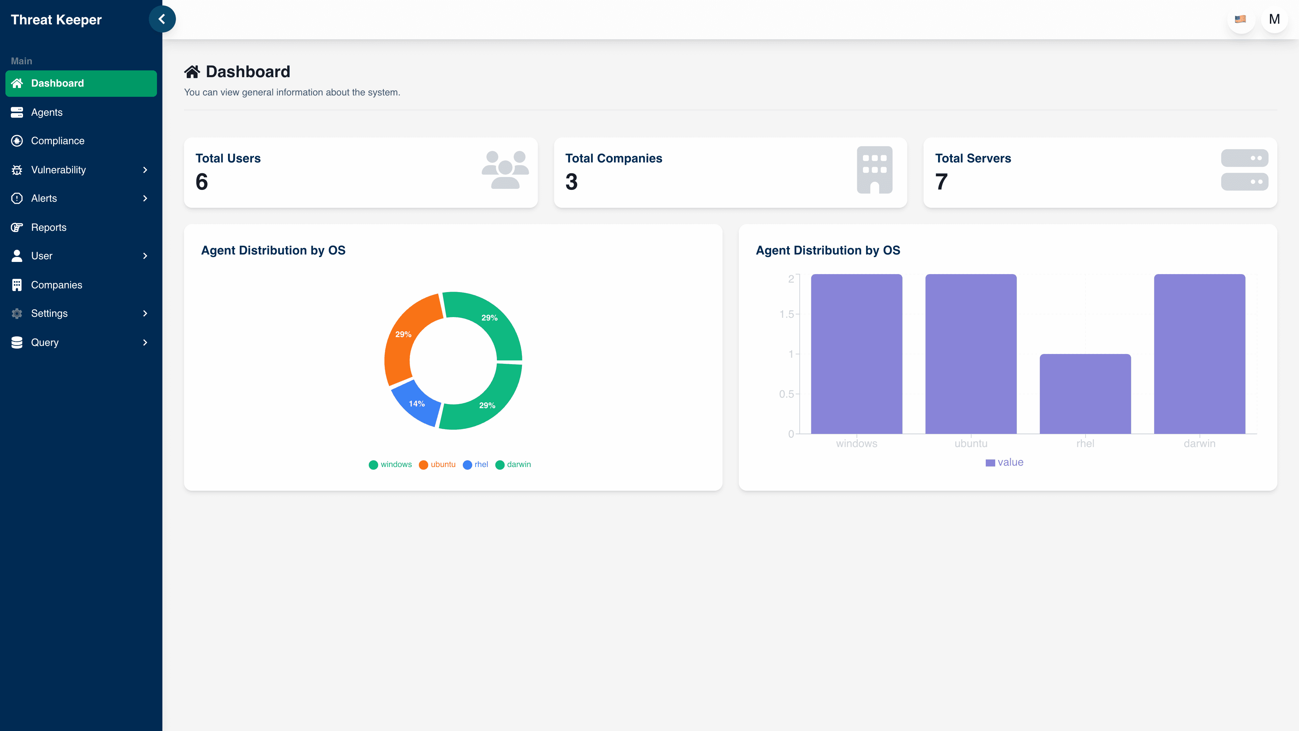Select the Query database icon
This screenshot has width=1299, height=731.
[17, 342]
